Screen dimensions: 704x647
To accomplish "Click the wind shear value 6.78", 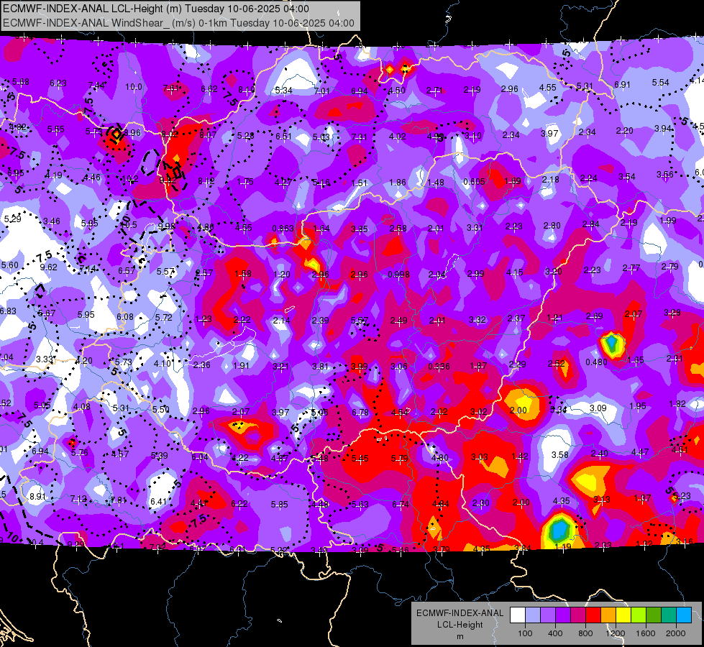I will (360, 412).
